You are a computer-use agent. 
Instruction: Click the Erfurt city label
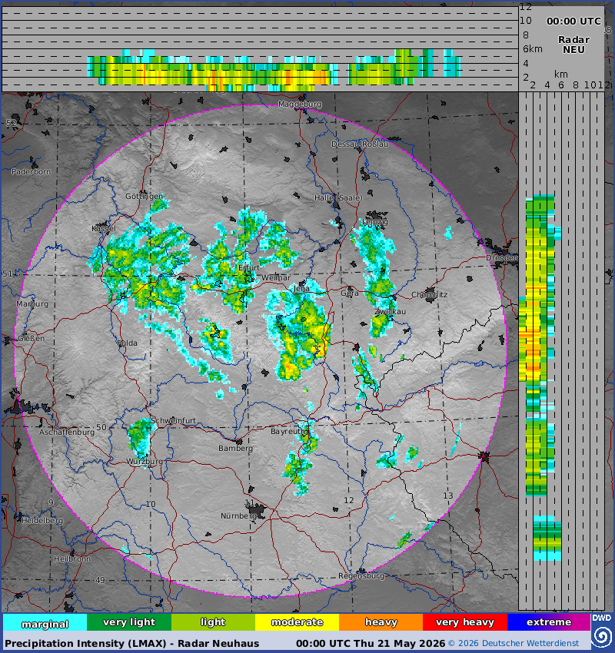tap(249, 268)
